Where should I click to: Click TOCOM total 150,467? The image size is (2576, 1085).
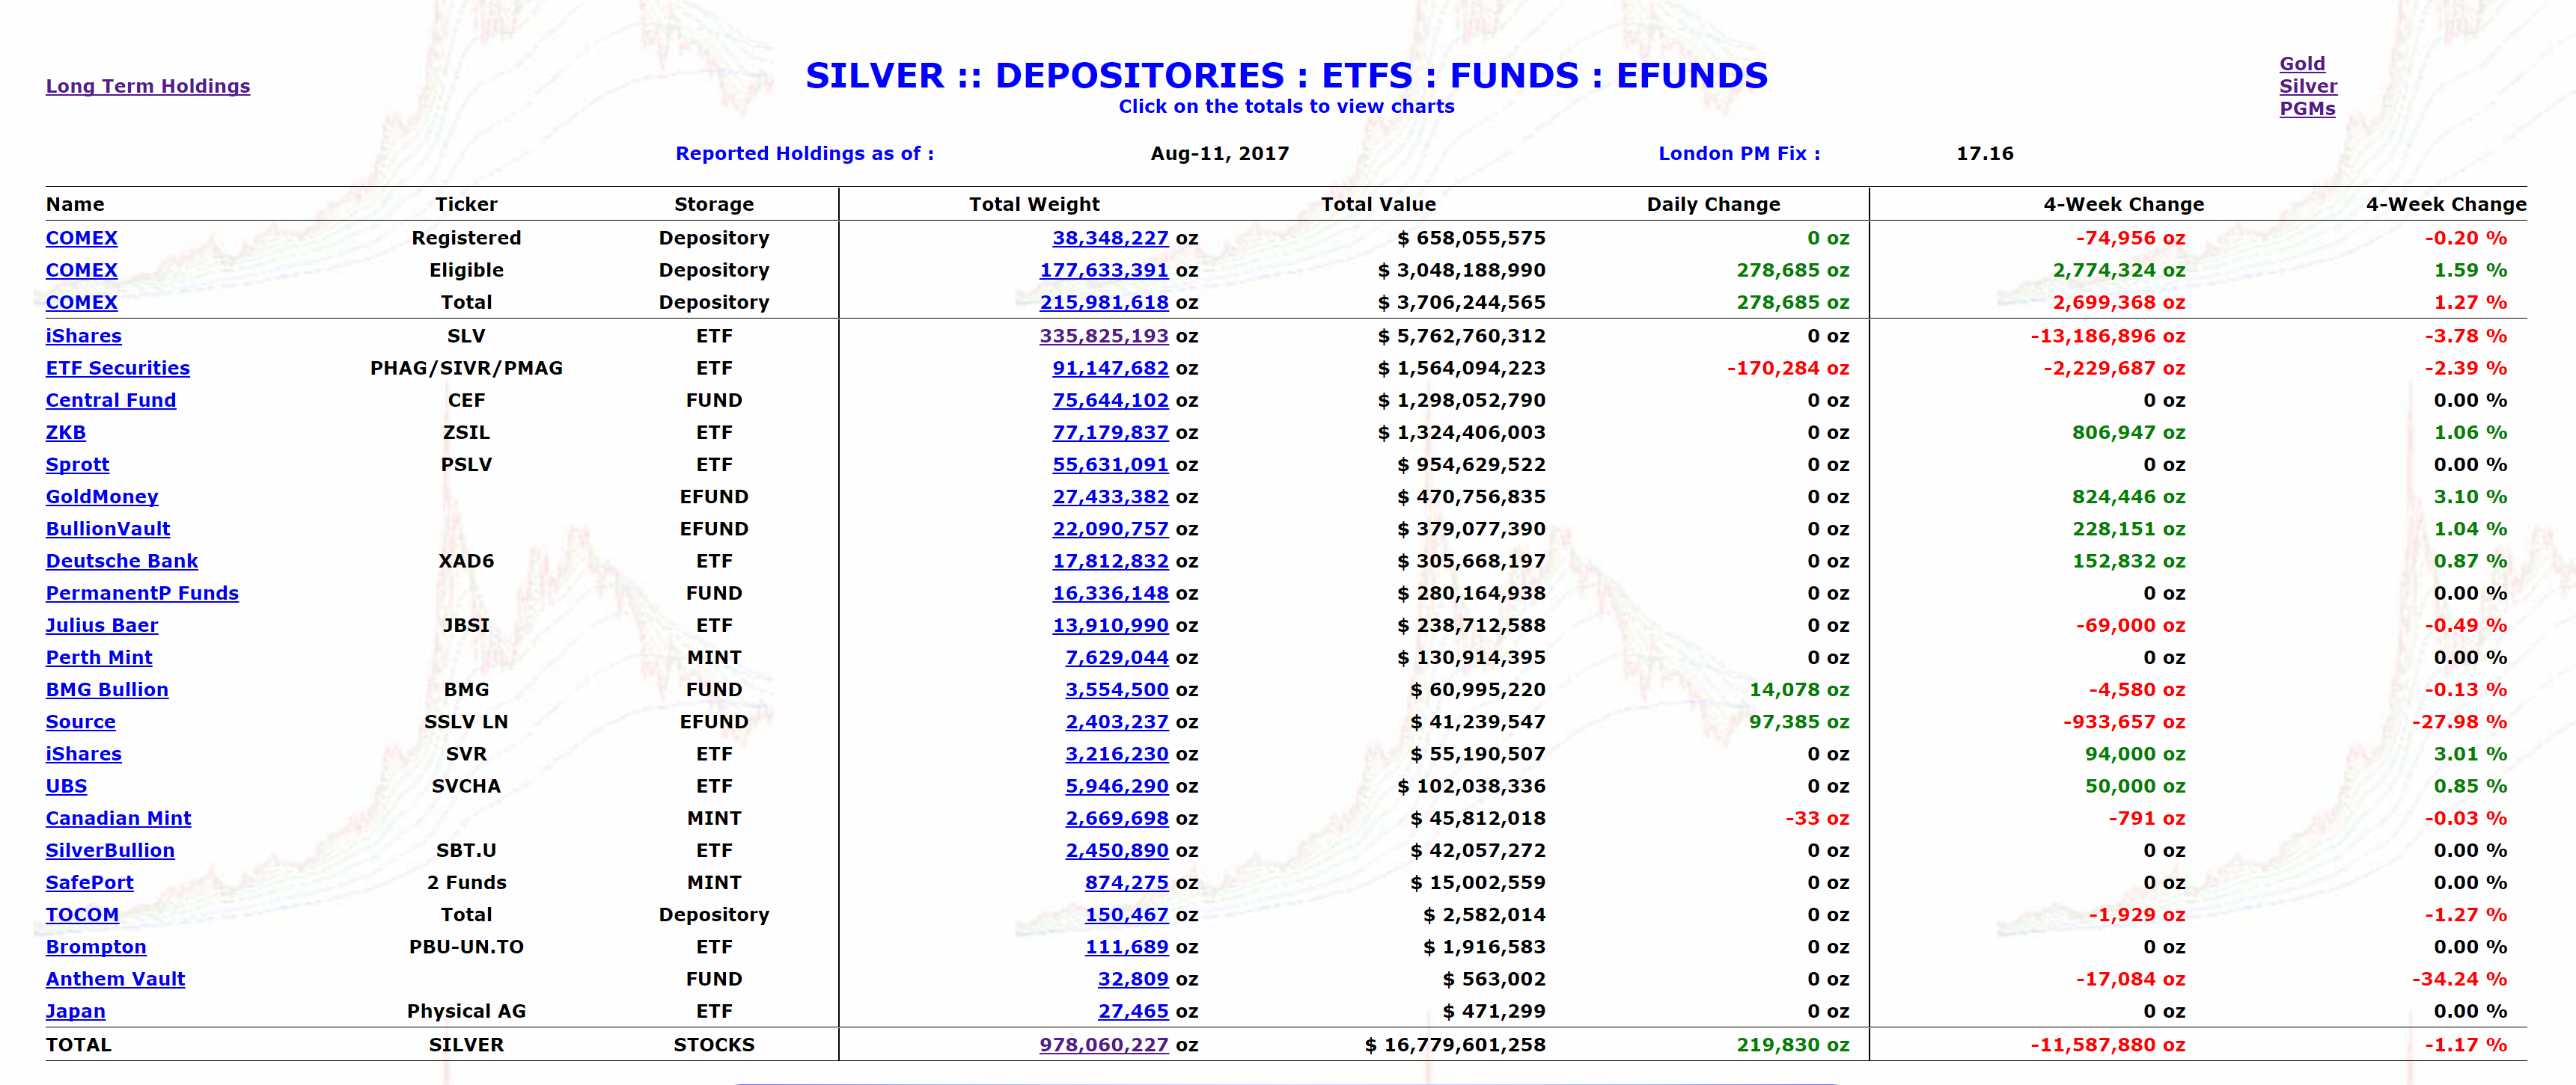[x=1127, y=915]
